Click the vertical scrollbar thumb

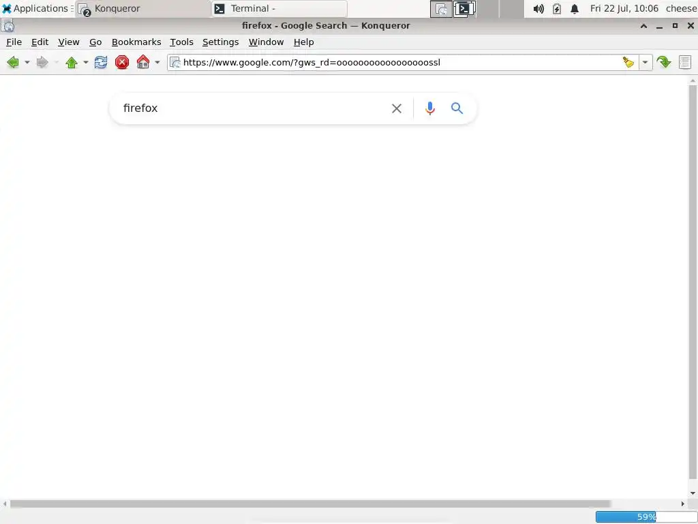point(693,282)
